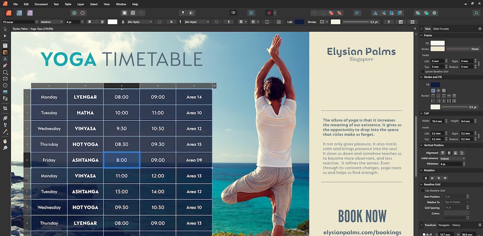Click the Cell fill color swatch in toolbar
483x236 pixels.
299,22
